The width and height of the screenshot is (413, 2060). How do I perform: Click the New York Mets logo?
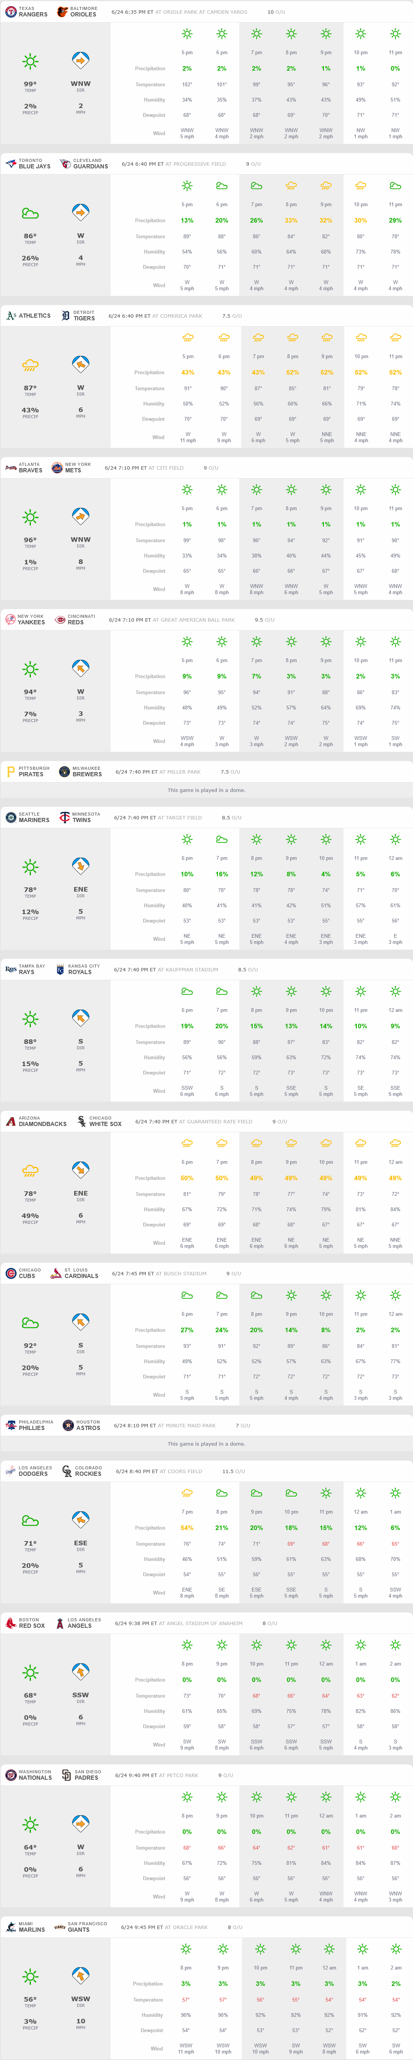pyautogui.click(x=57, y=468)
